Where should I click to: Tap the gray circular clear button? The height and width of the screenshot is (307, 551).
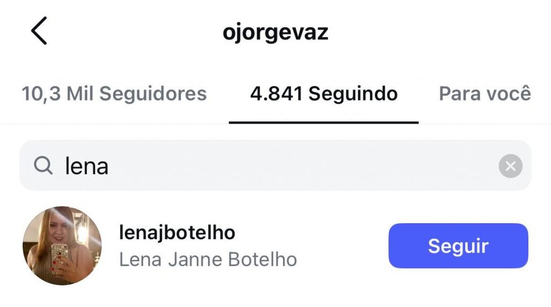(x=510, y=166)
